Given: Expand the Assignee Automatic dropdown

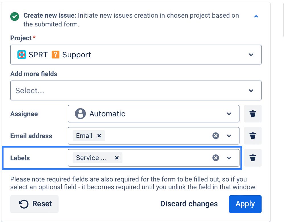Looking at the screenshot, I should click(x=229, y=114).
